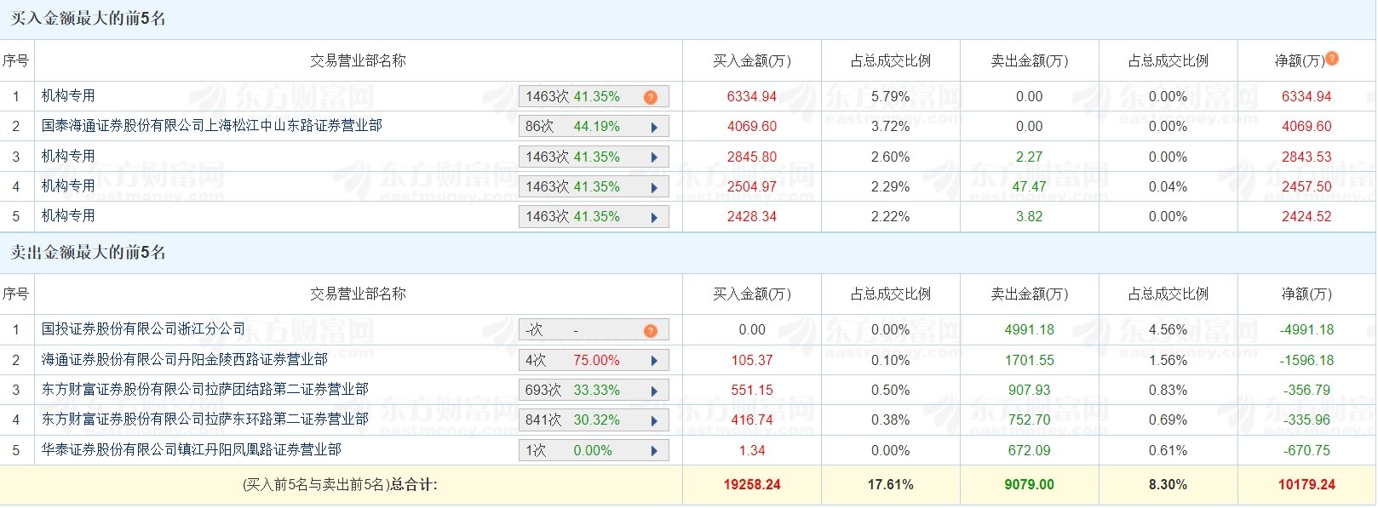Expand the arrow in the 拉萨团结路第二证券营业部 row
Screen dimensions: 1378x508
(654, 391)
